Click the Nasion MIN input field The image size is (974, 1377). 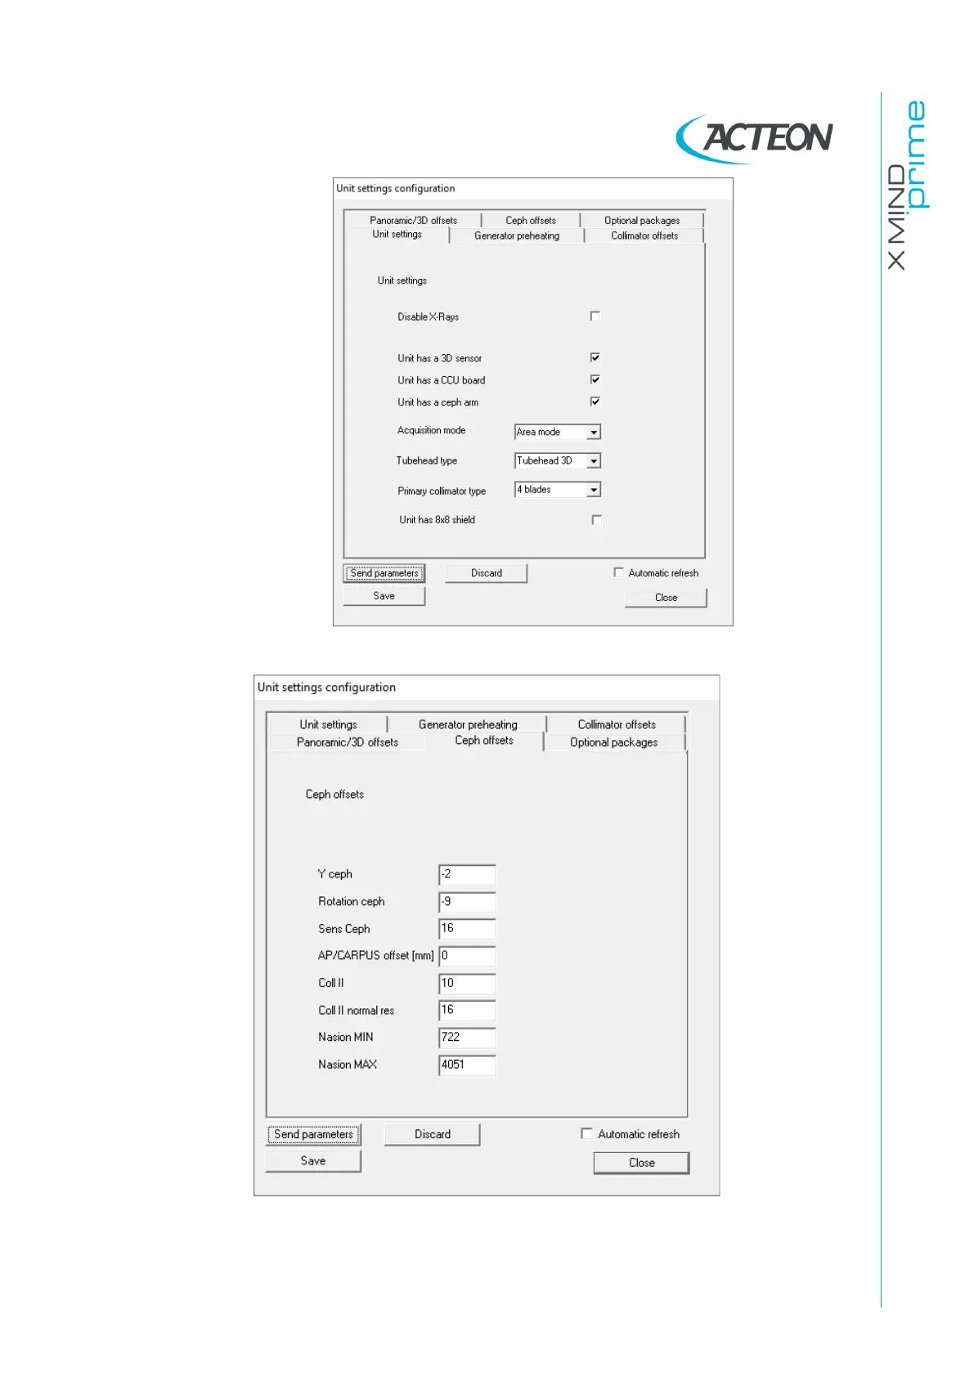pyautogui.click(x=467, y=1038)
